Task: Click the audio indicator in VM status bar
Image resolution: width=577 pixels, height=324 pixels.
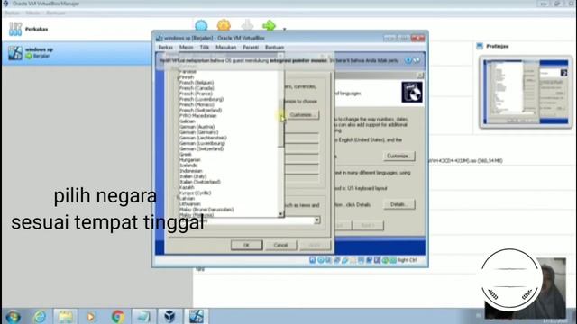Action: click(328, 260)
